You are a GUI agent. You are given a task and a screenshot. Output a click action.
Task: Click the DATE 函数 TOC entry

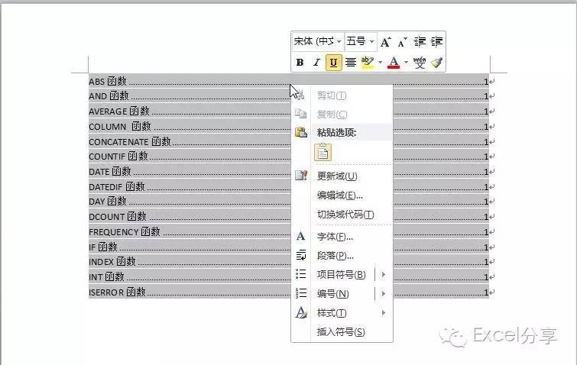(x=109, y=172)
